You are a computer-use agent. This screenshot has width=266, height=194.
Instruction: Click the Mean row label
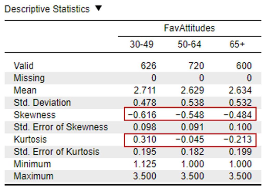point(25,90)
